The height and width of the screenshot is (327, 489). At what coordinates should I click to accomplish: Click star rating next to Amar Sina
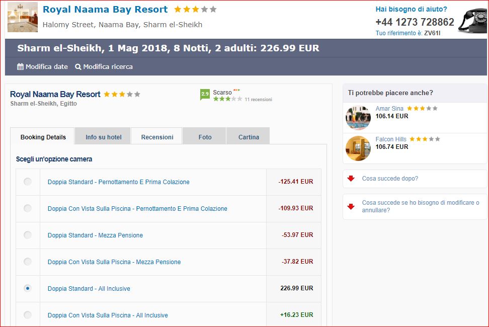(x=422, y=109)
